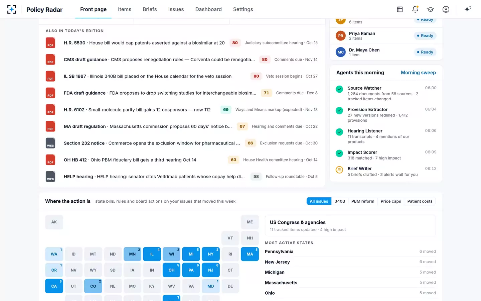
Task: Click Priya Raman's PR avatar
Action: [341, 35]
